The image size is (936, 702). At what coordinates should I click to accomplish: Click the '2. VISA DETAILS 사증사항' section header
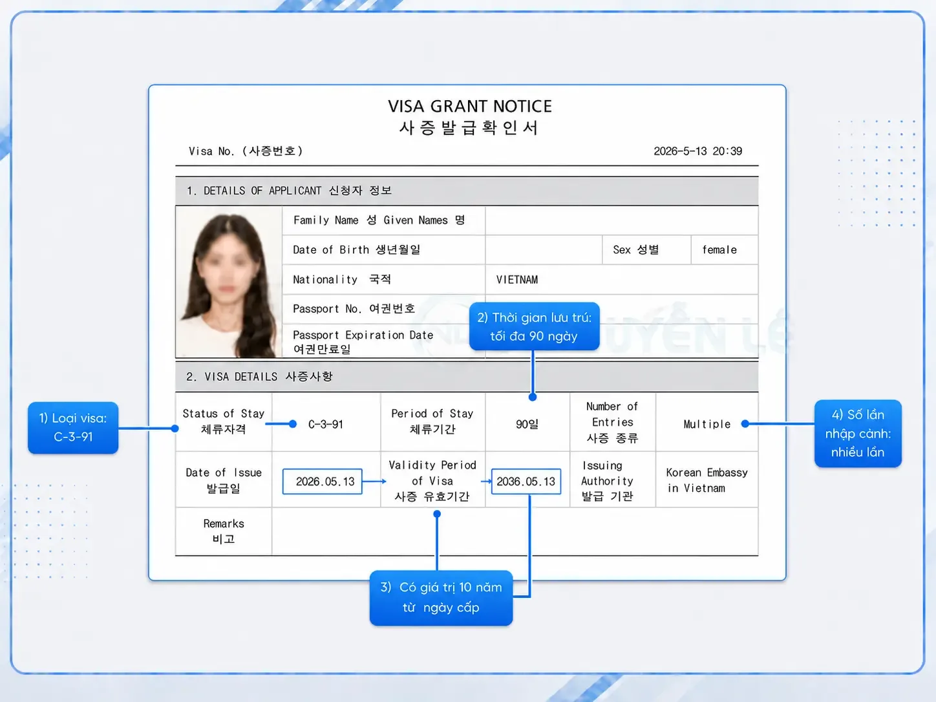click(x=467, y=377)
